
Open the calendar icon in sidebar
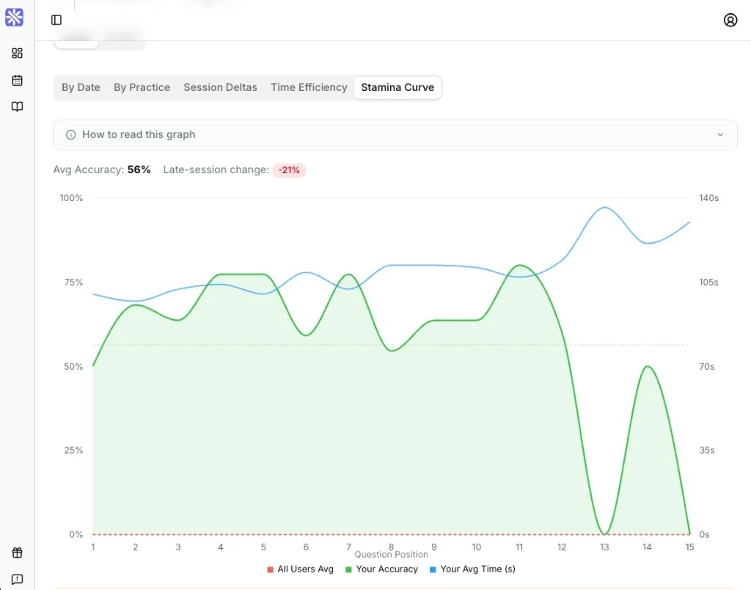click(18, 80)
